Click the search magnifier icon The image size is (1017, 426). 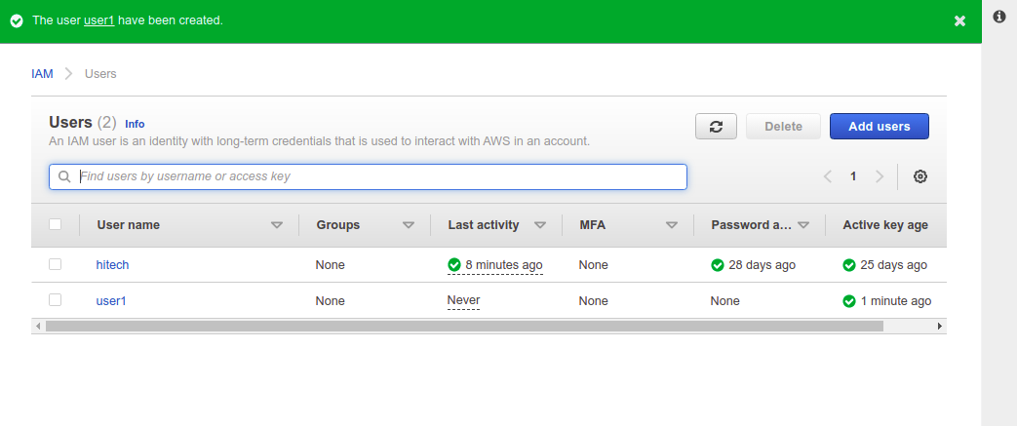click(x=64, y=176)
